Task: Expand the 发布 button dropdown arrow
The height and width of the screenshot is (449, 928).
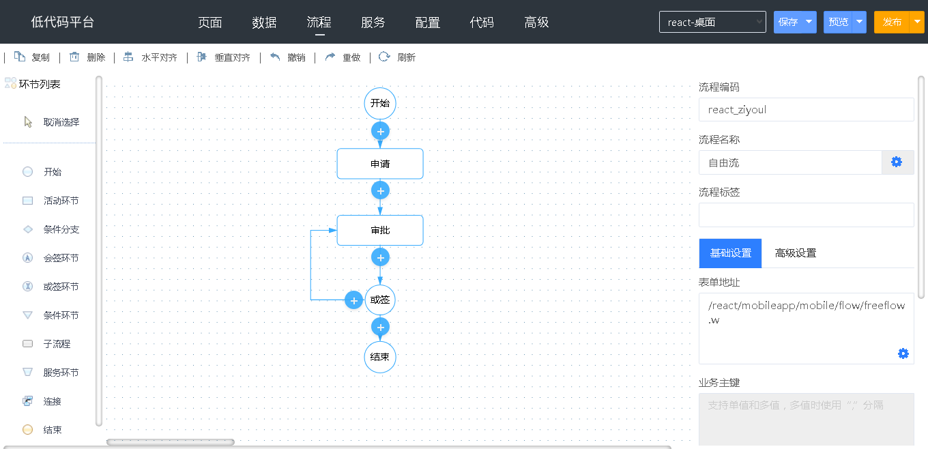Action: pos(917,22)
